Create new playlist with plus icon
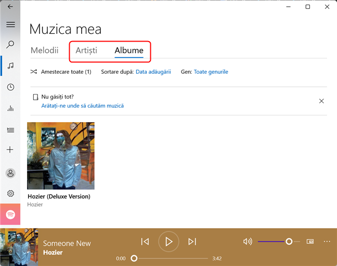This screenshot has width=337, height=266. [10, 150]
